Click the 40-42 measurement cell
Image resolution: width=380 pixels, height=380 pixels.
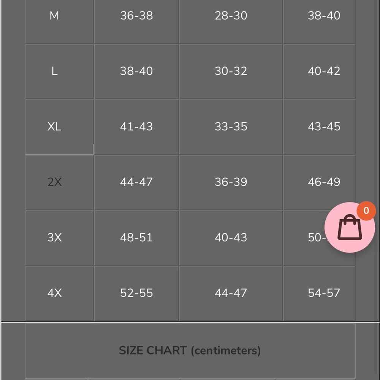pos(324,71)
